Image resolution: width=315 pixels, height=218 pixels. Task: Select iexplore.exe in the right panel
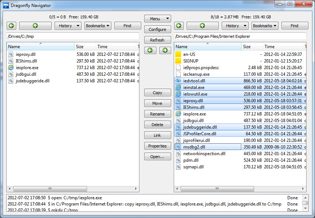[240, 114]
